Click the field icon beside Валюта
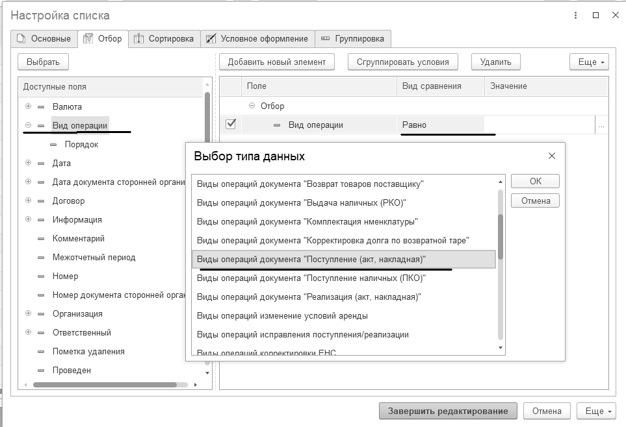Screen dimensions: 626x427 (x=42, y=106)
